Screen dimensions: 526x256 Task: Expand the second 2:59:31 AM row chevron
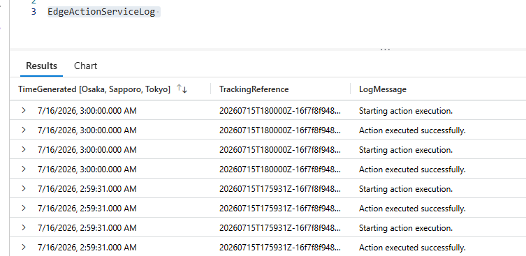click(24, 208)
